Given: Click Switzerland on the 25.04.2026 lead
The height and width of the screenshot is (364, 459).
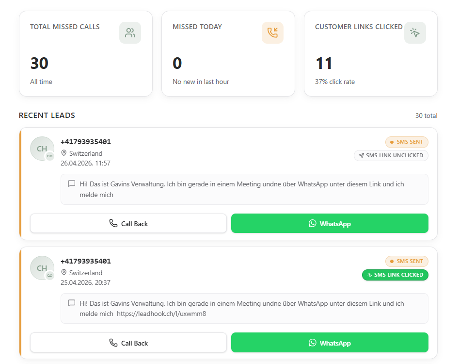Looking at the screenshot, I should coord(86,273).
